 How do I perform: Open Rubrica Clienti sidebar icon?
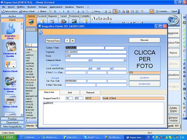(x=10, y=66)
